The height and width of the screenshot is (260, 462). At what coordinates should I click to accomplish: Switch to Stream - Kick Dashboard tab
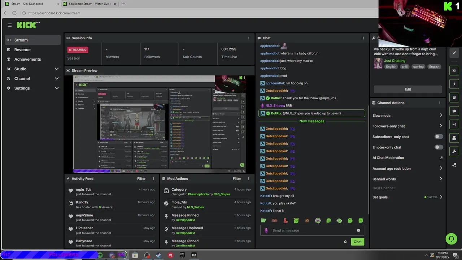[x=32, y=4]
